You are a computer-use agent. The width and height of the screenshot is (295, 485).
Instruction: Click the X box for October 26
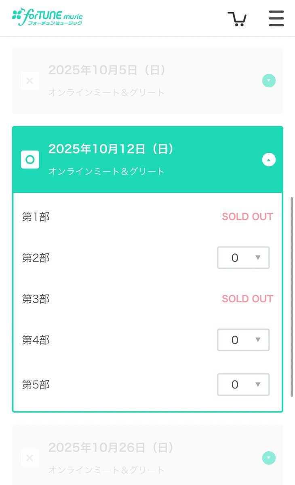click(30, 458)
